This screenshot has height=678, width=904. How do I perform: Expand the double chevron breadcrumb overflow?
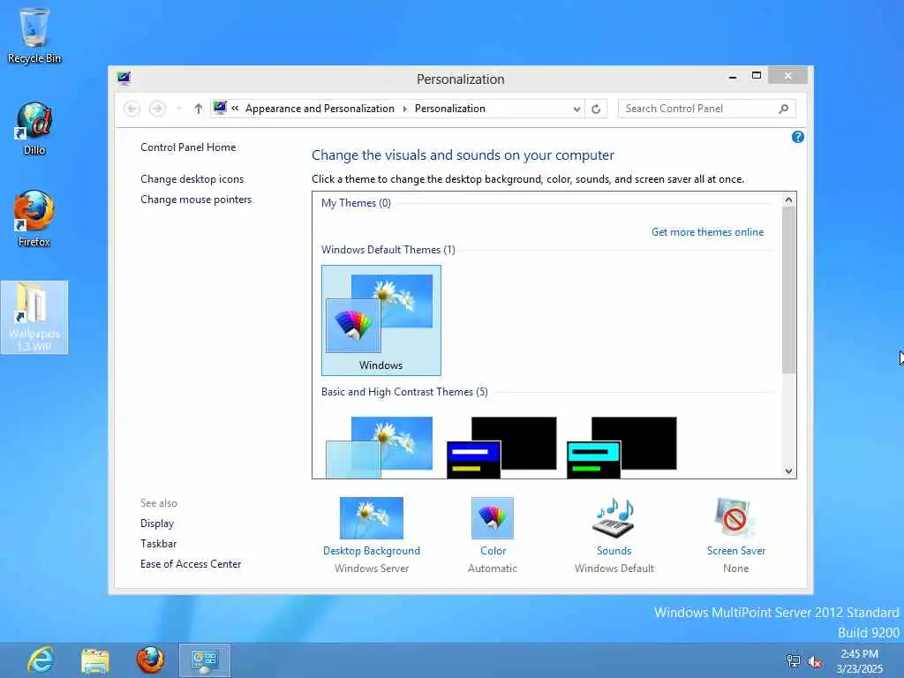click(x=235, y=108)
